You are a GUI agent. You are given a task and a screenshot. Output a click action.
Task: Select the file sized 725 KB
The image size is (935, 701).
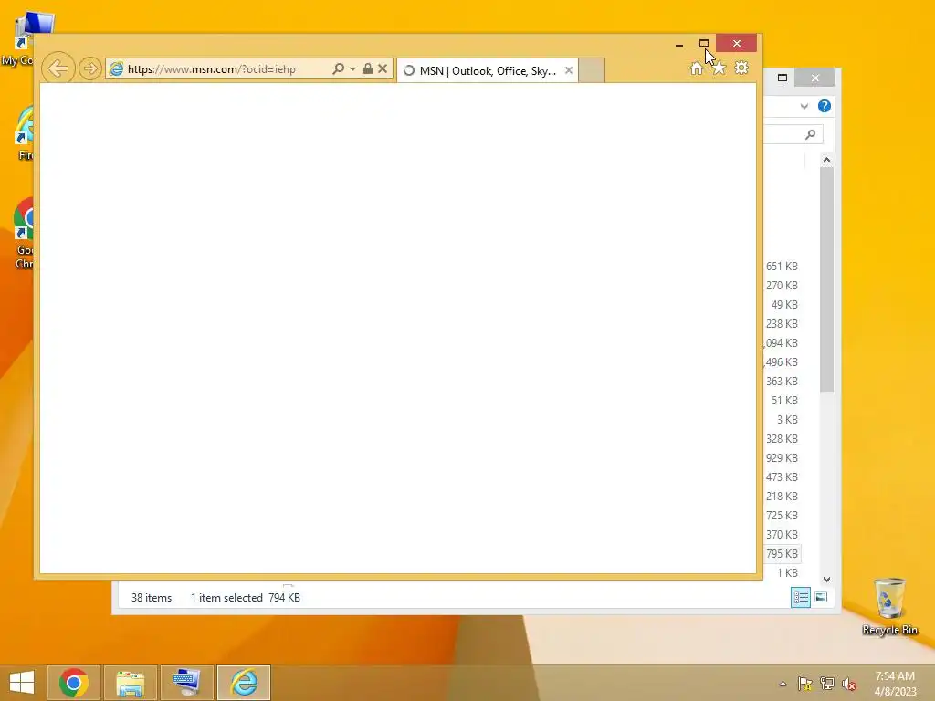[x=782, y=516]
